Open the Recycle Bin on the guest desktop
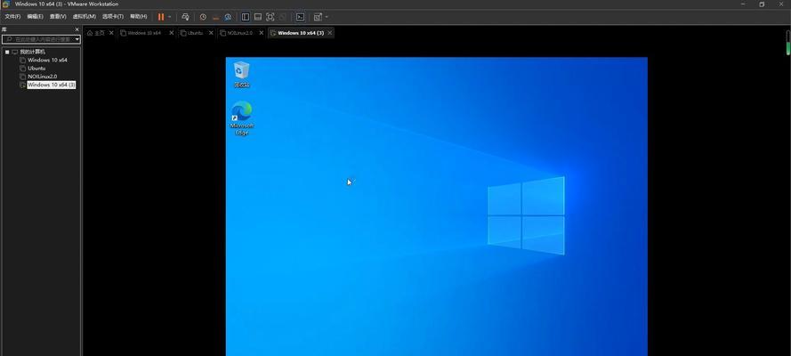 click(x=241, y=73)
